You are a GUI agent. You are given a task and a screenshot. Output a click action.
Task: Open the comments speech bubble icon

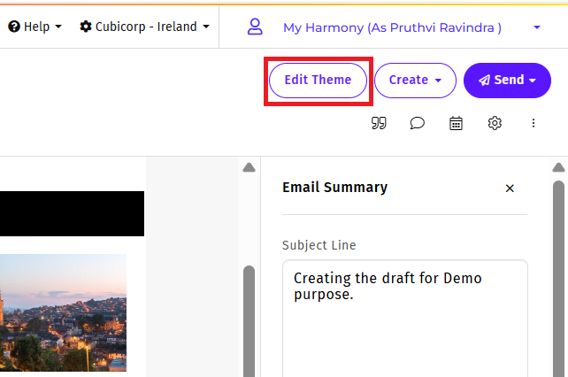(x=418, y=124)
